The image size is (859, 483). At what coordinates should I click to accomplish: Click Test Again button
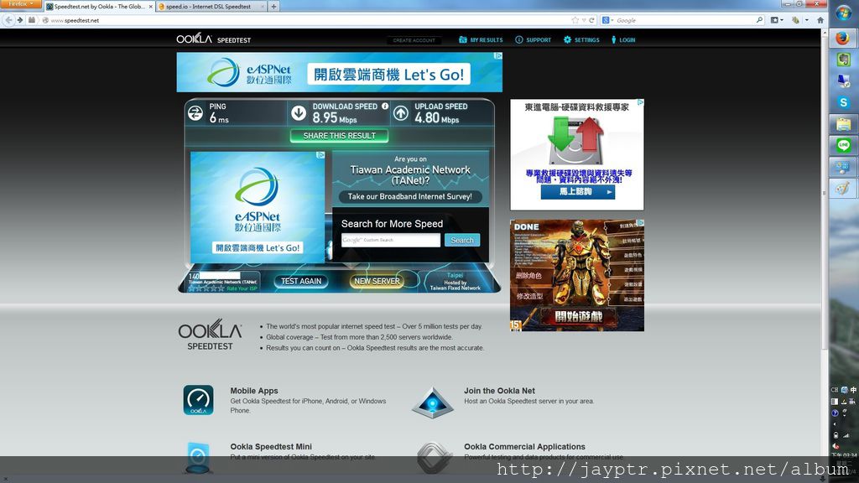point(301,281)
